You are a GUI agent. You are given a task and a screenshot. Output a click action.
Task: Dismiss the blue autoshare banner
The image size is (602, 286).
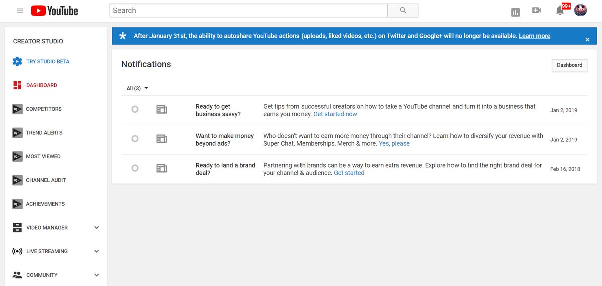[587, 39]
